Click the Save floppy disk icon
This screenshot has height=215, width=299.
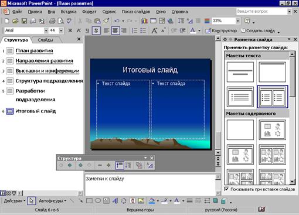pos(24,21)
